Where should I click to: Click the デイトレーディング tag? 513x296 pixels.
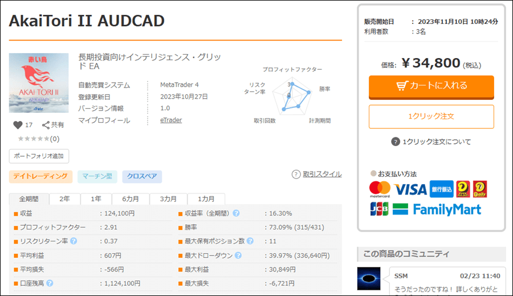[x=40, y=176]
